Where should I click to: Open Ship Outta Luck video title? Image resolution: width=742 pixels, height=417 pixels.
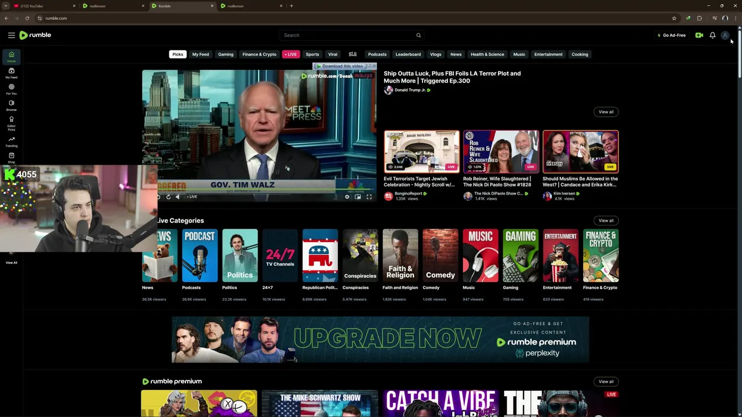click(452, 77)
